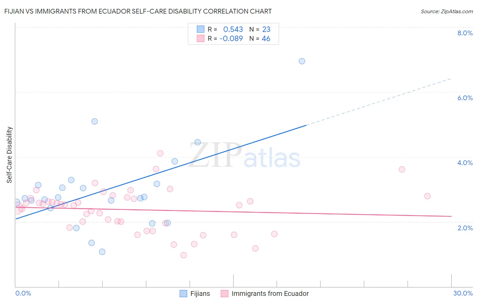The image size is (477, 303).
Task: Click the ZIPatlas watermark in the chart
Action: pos(245,155)
